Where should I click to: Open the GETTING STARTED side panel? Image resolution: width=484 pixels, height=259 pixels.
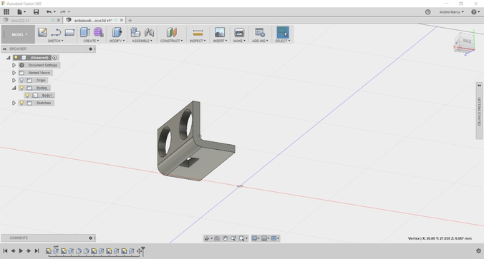[480, 111]
